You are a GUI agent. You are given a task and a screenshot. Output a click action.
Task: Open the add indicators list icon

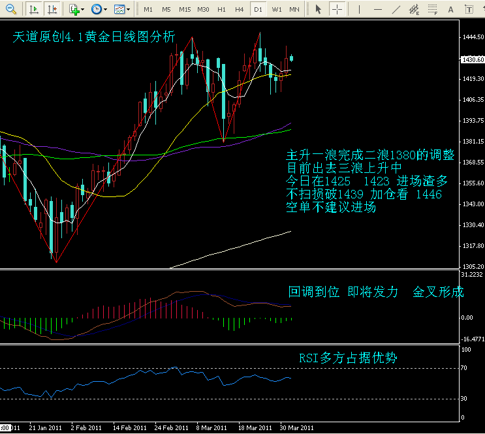click(74, 9)
